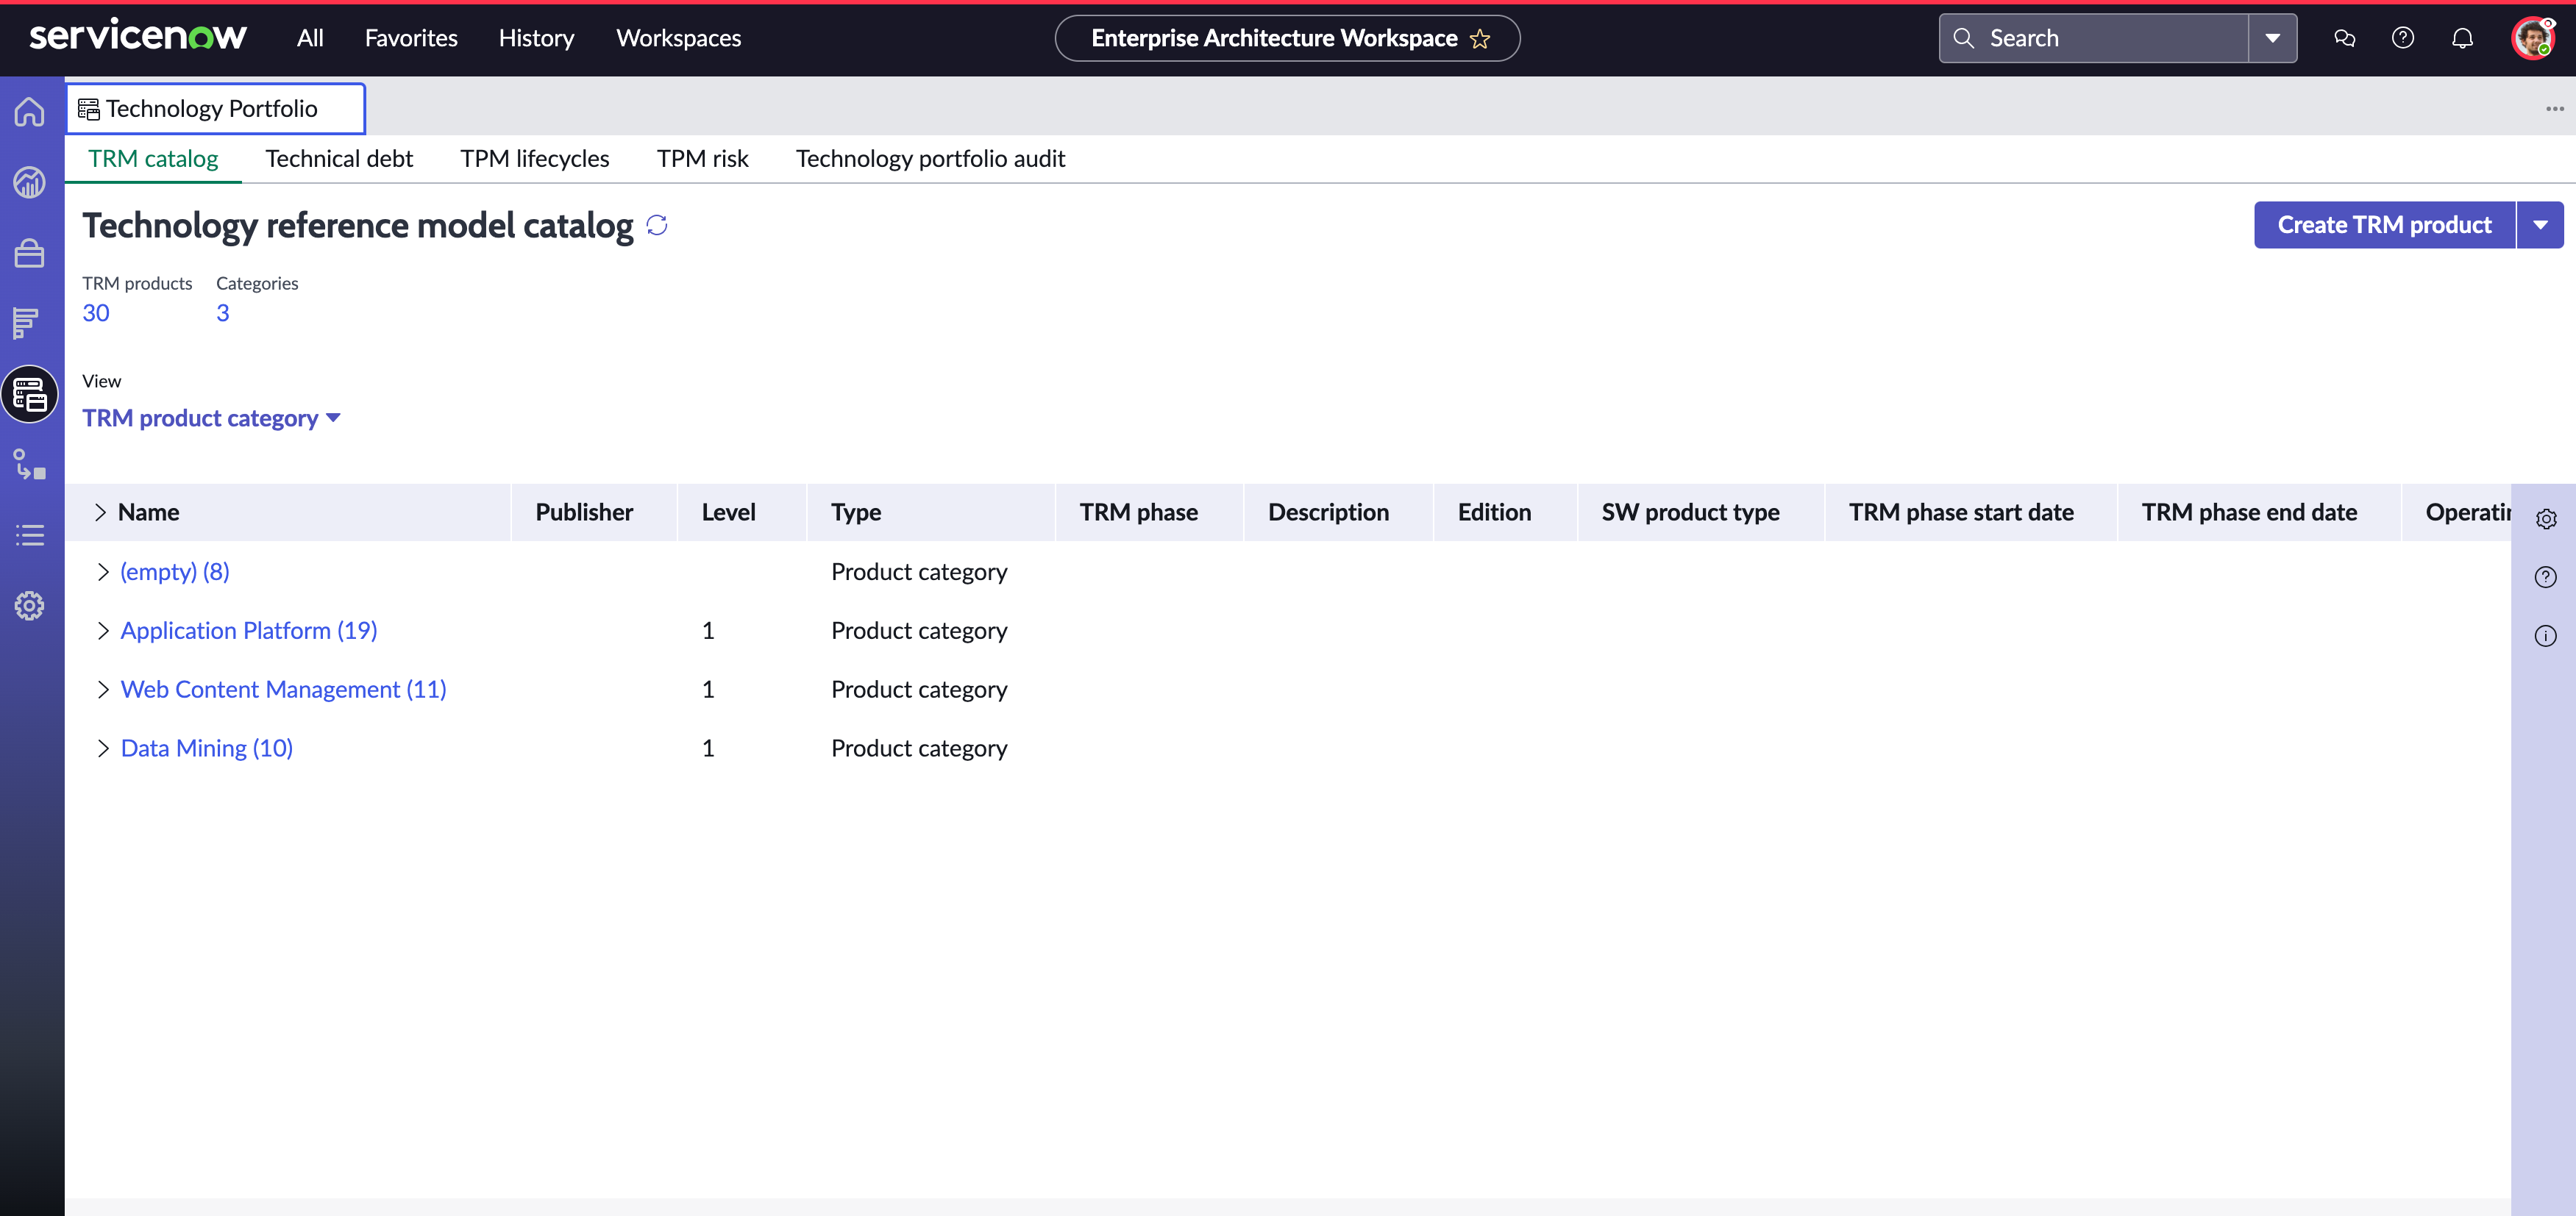This screenshot has height=1216, width=2576.
Task: Open the help icon in right panel
Action: [2546, 576]
